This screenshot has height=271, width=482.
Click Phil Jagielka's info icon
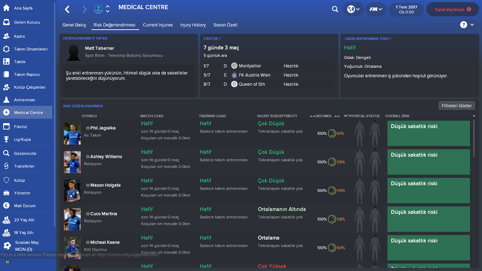88,128
